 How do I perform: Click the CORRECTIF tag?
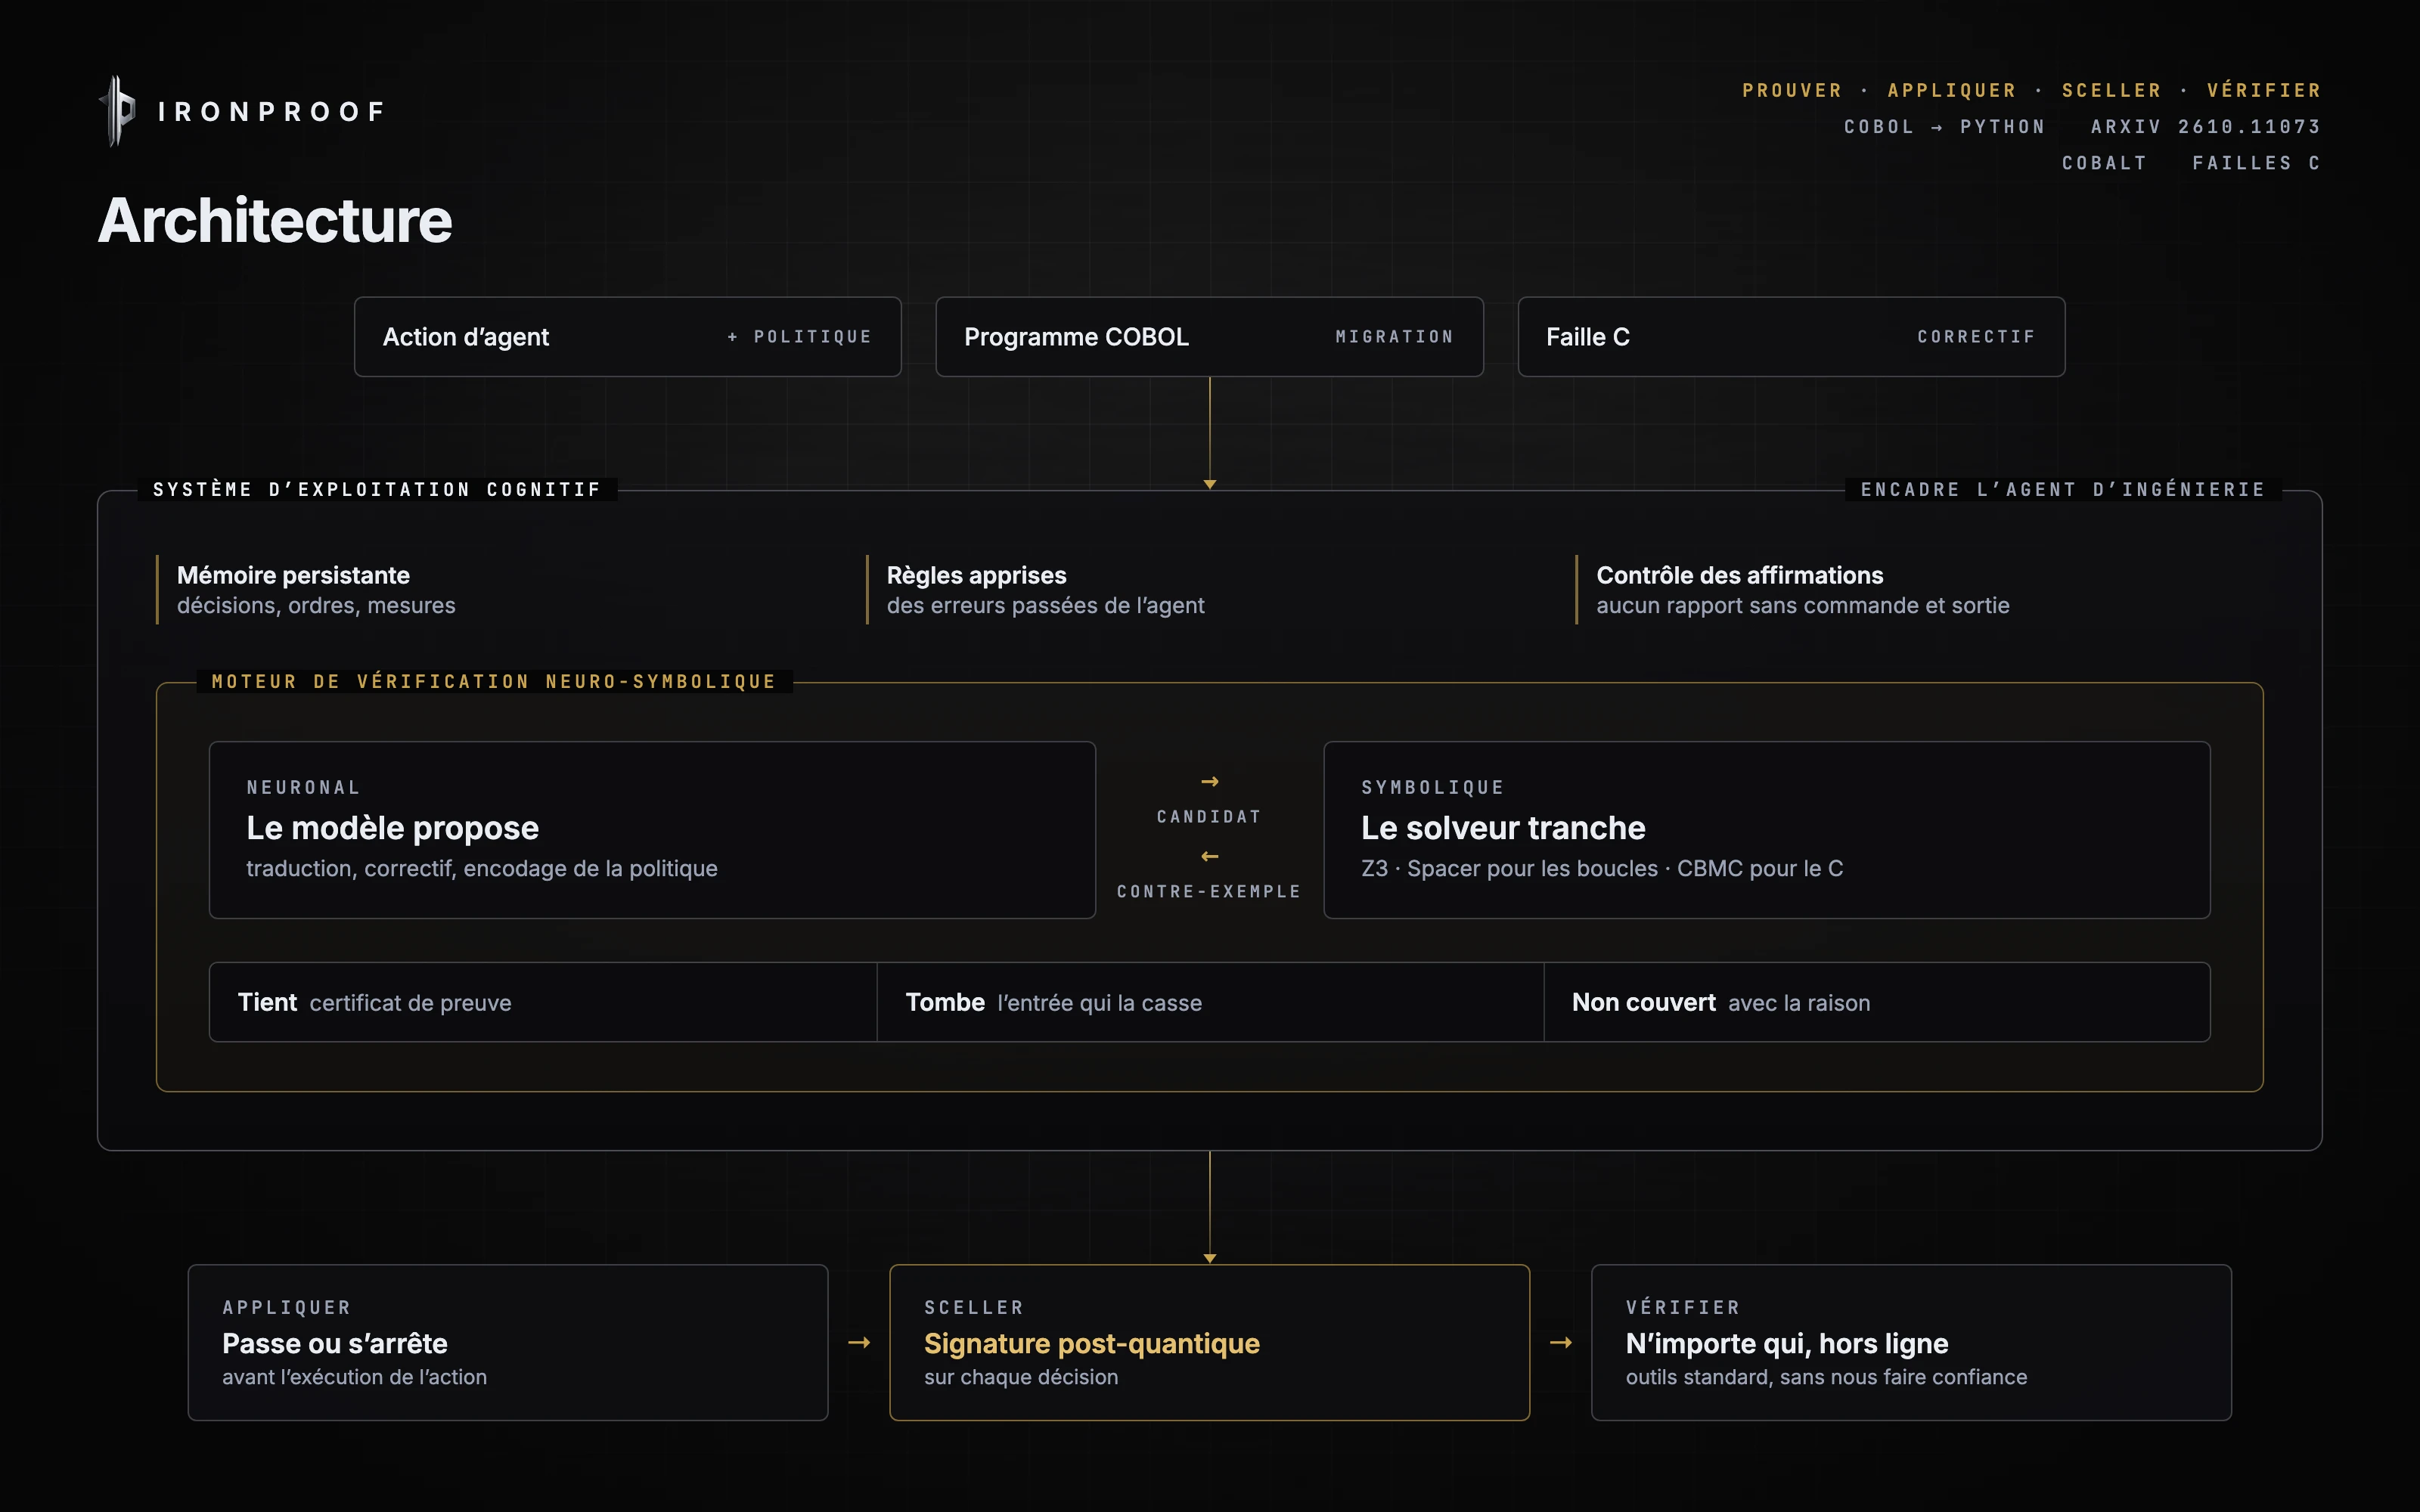(1977, 337)
